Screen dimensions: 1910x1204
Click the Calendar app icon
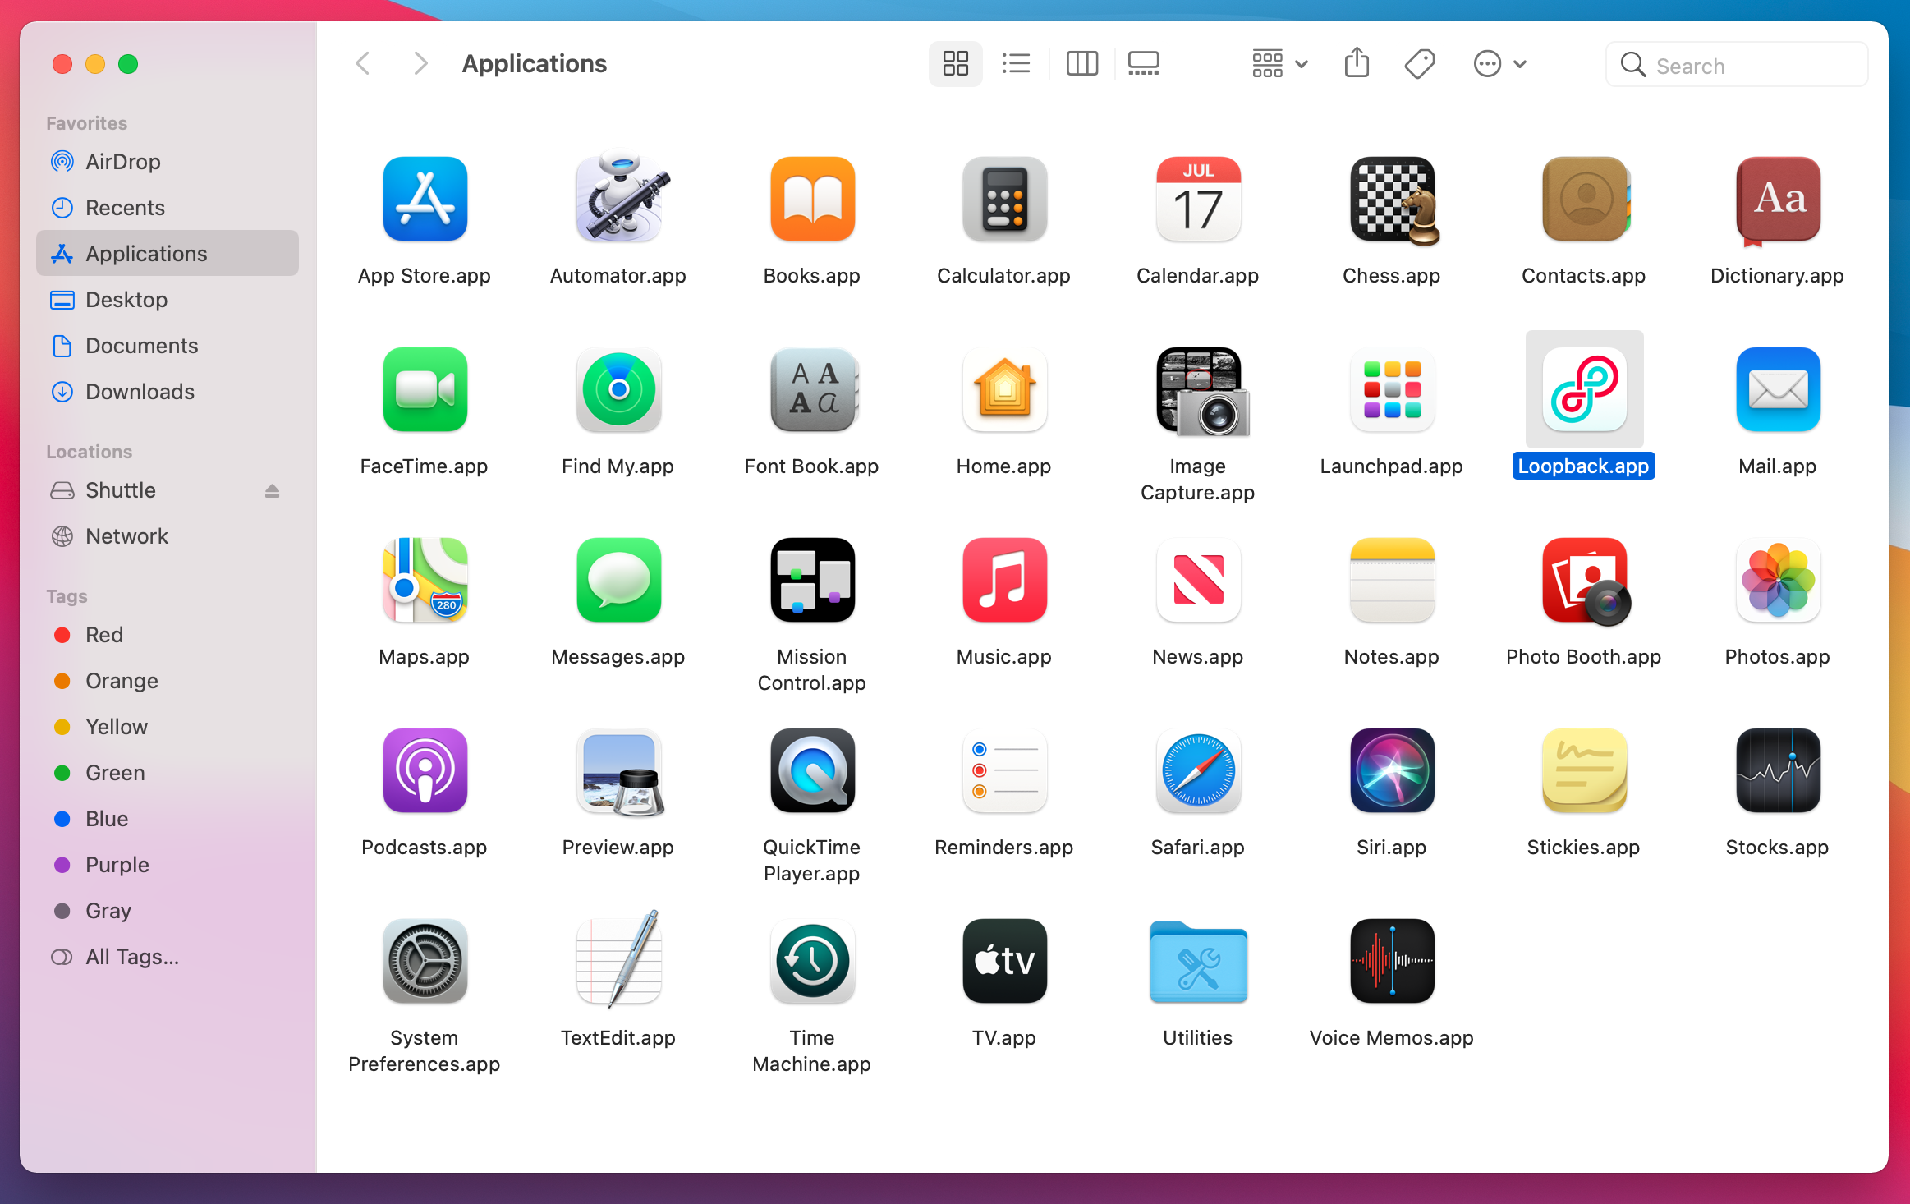[x=1198, y=199]
